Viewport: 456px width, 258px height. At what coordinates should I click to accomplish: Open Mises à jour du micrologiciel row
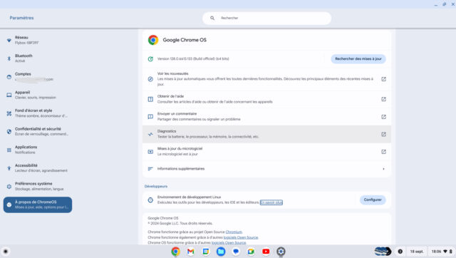pos(266,152)
